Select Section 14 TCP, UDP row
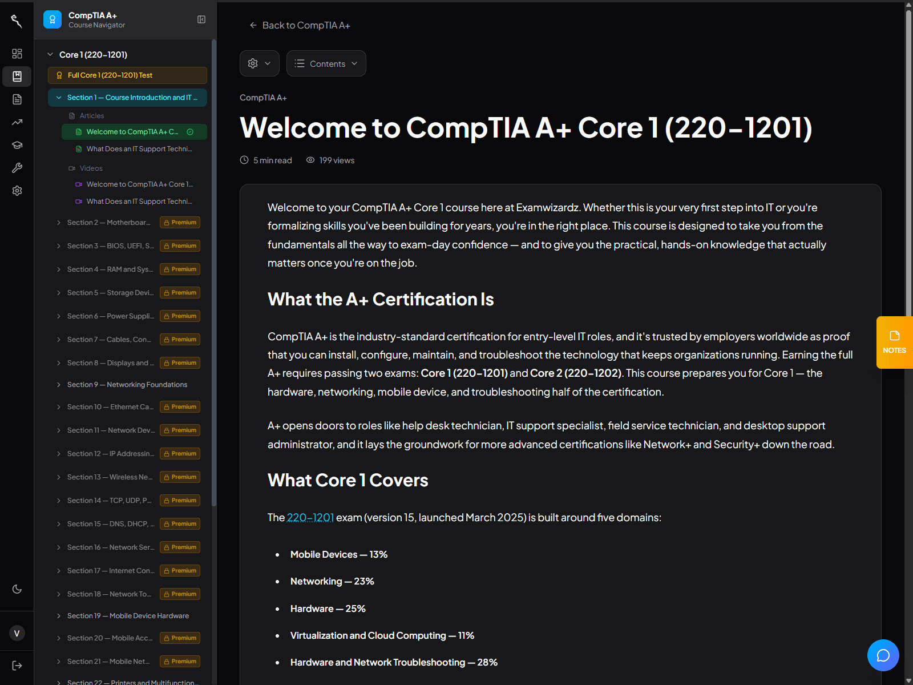 [x=127, y=501]
